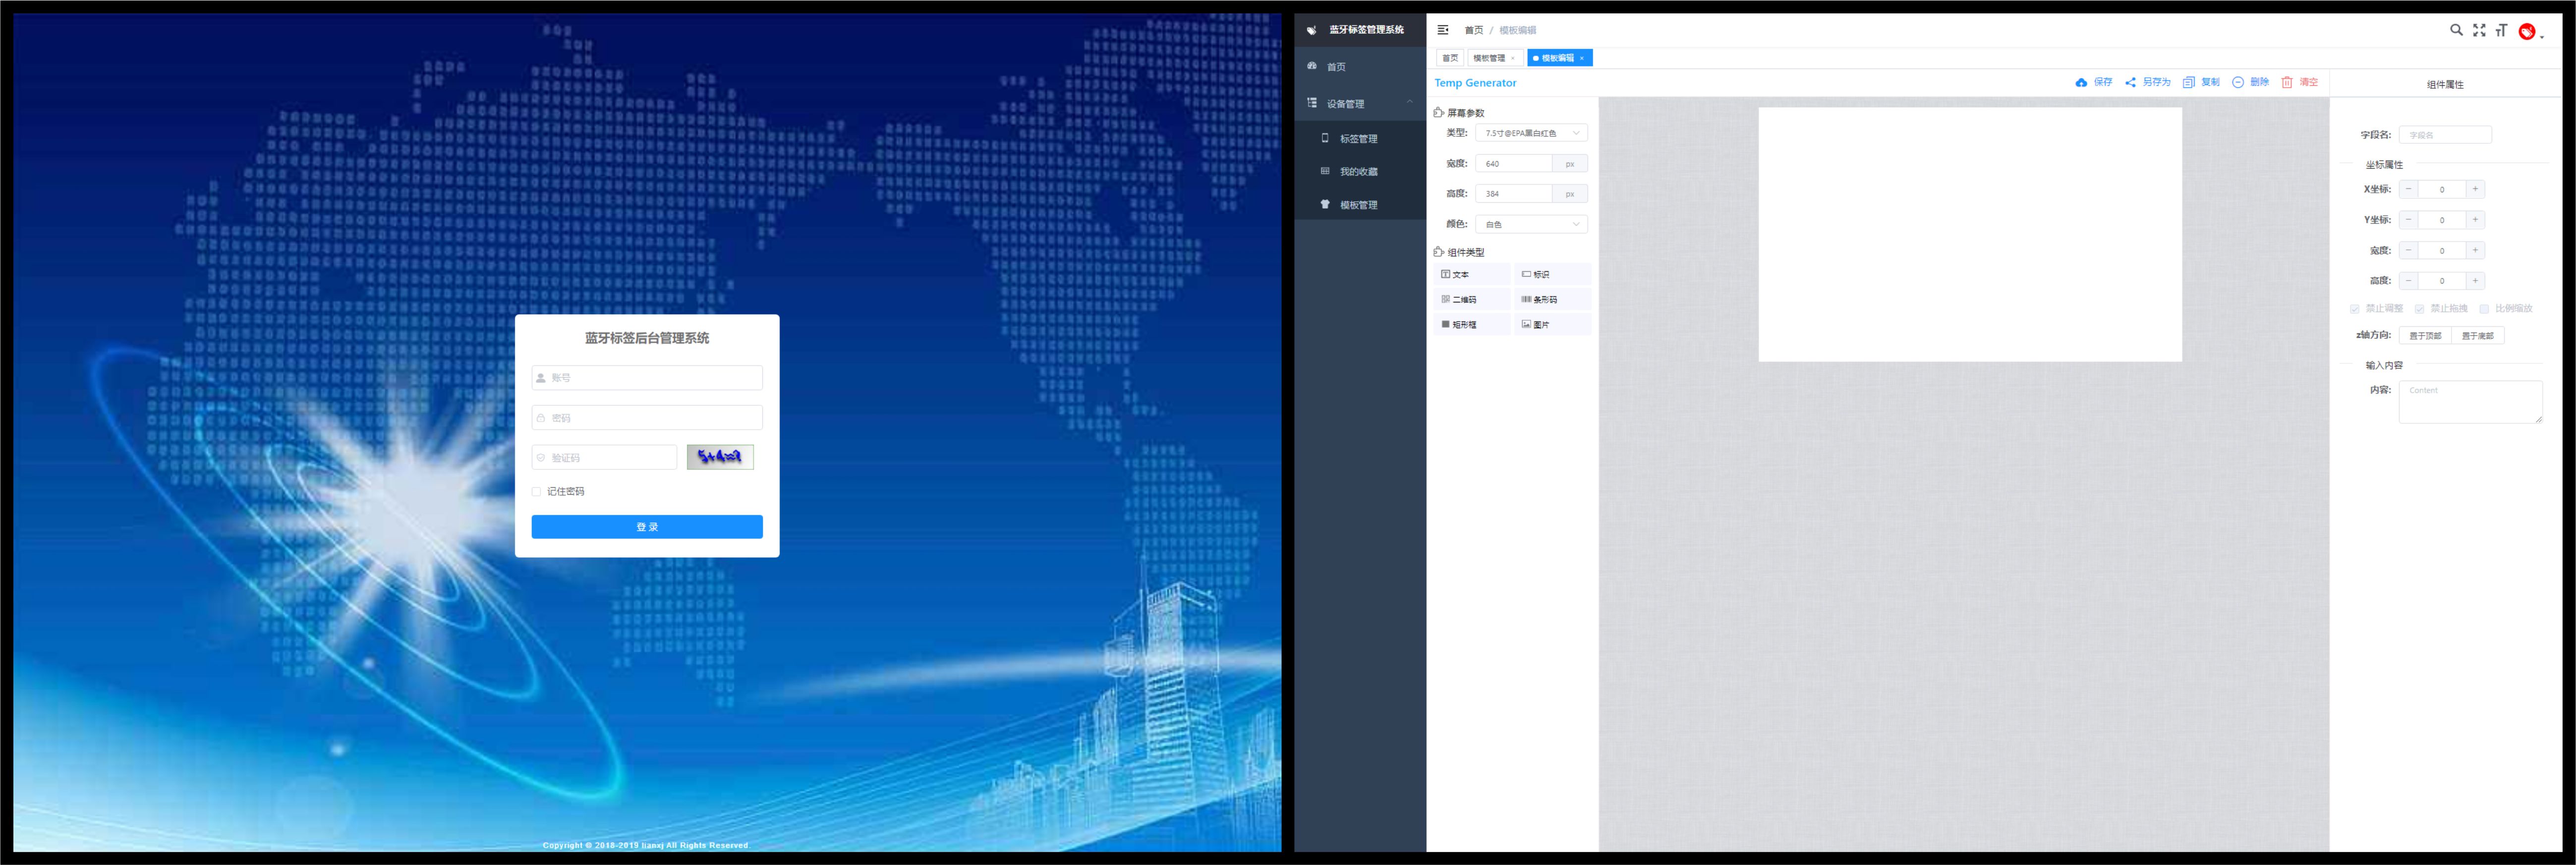The image size is (2576, 865).
Task: Toggle fullscreen with the expand icon
Action: click(x=2479, y=30)
